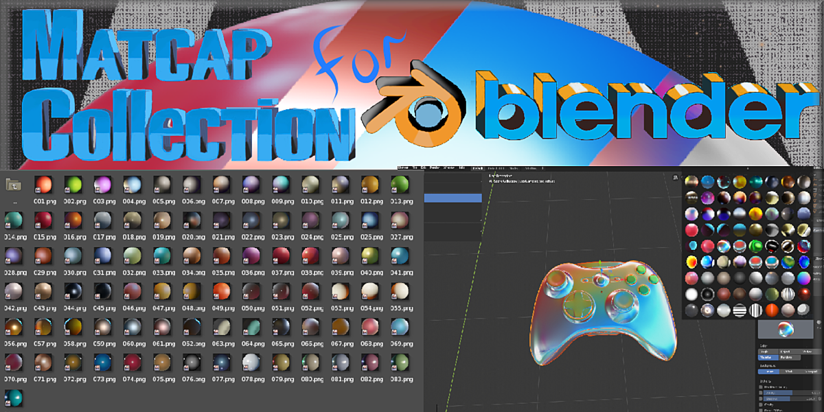Select the 009.png matcap file
Viewport: 824px width, 412px height.
click(280, 185)
